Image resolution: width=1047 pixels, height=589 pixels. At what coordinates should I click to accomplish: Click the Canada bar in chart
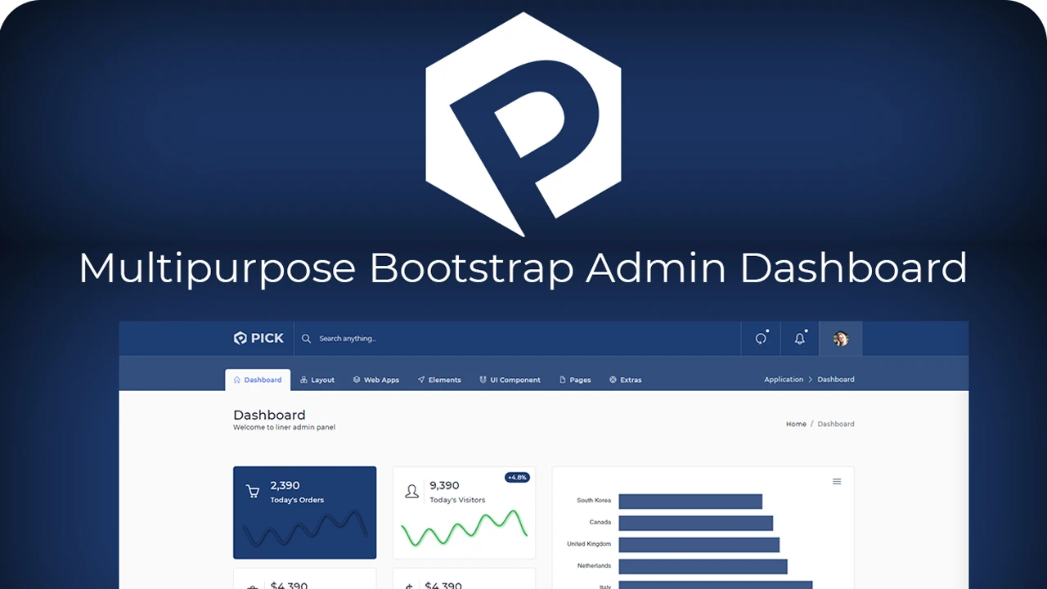[696, 523]
